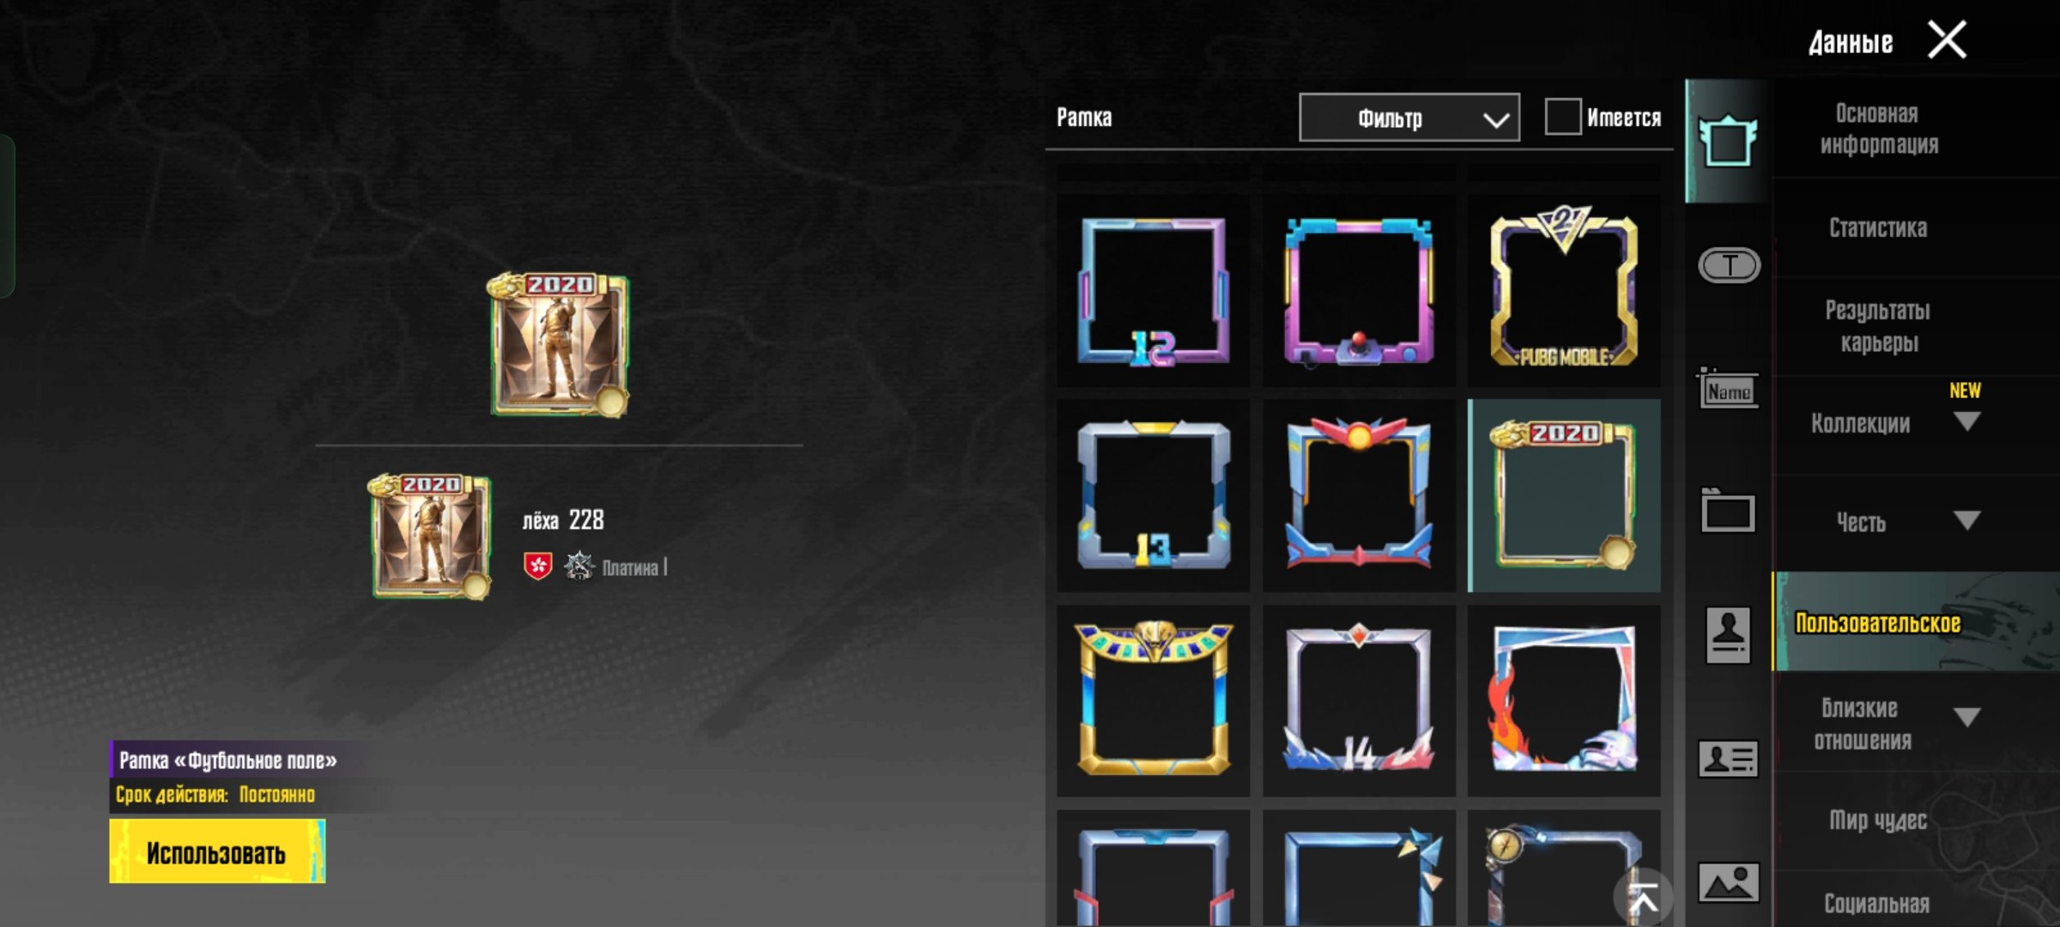Choose the Egyptian gold cobra frame
The image size is (2060, 927).
coord(1153,700)
